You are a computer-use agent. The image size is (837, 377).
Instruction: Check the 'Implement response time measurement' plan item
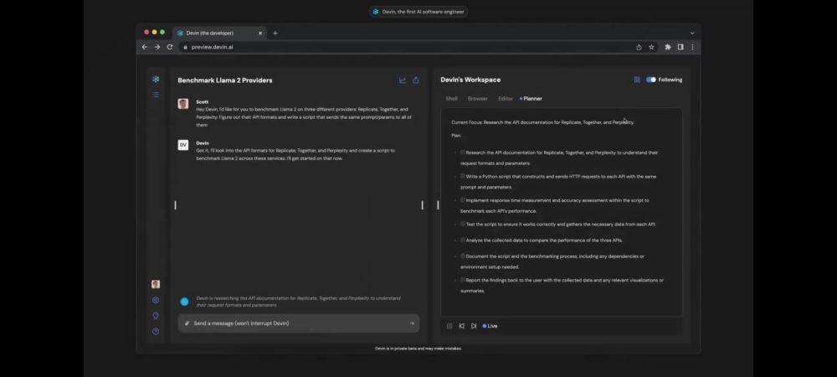click(x=463, y=199)
